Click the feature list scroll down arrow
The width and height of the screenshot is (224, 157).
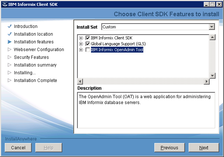[x=213, y=76]
